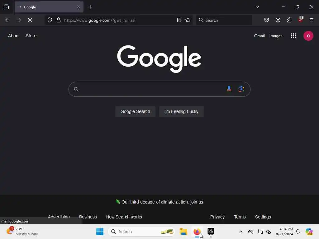Open Firefox application hamburger menu

[311, 20]
